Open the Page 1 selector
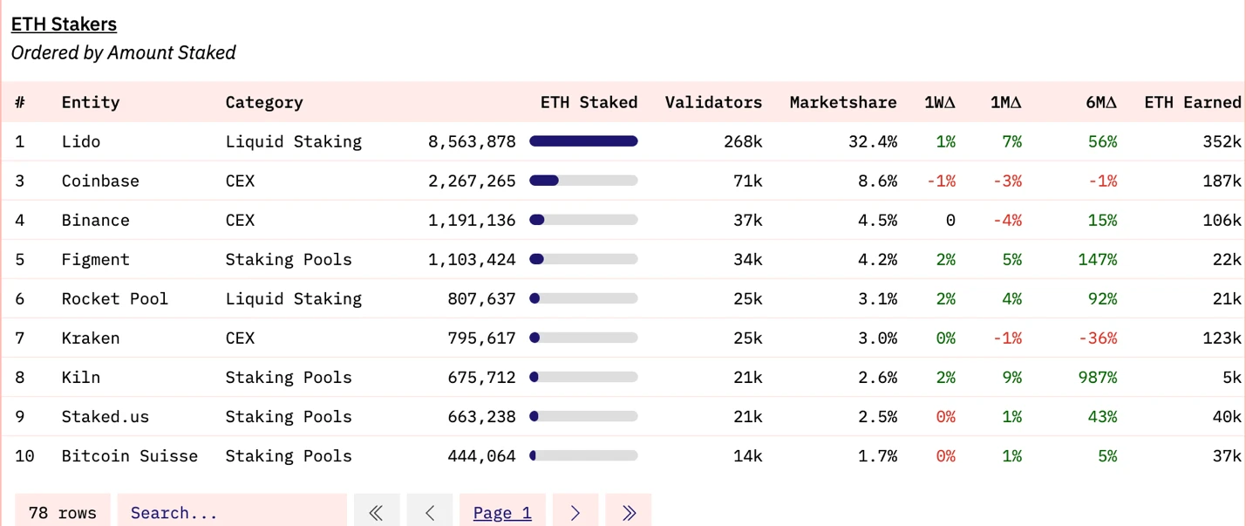This screenshot has width=1246, height=526. 502,513
